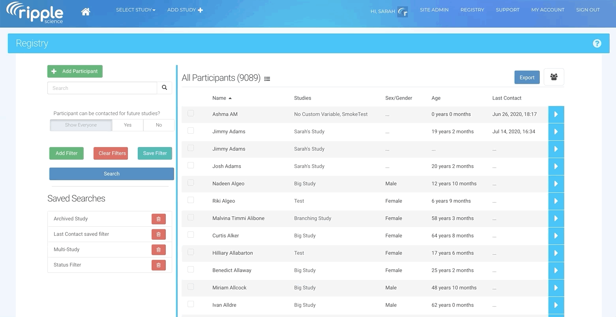Viewport: 616px width, 317px height.
Task: Click the group participants icon button
Action: (x=554, y=77)
